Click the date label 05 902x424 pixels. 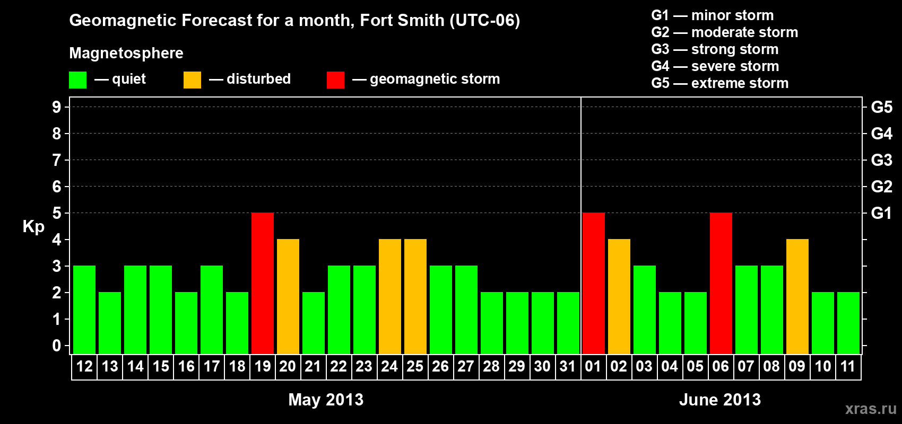(695, 367)
